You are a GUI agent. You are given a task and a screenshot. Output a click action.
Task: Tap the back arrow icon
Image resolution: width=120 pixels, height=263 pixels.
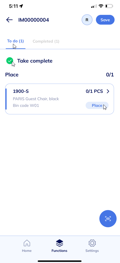[x=10, y=20]
